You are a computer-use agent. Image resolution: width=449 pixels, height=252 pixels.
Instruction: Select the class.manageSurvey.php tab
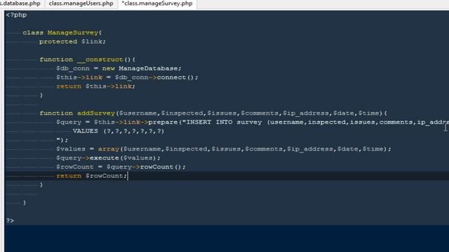point(157,3)
